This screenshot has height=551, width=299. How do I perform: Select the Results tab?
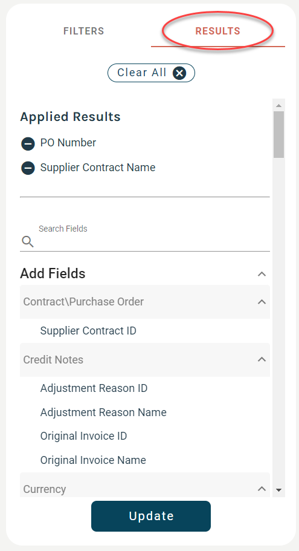218,31
